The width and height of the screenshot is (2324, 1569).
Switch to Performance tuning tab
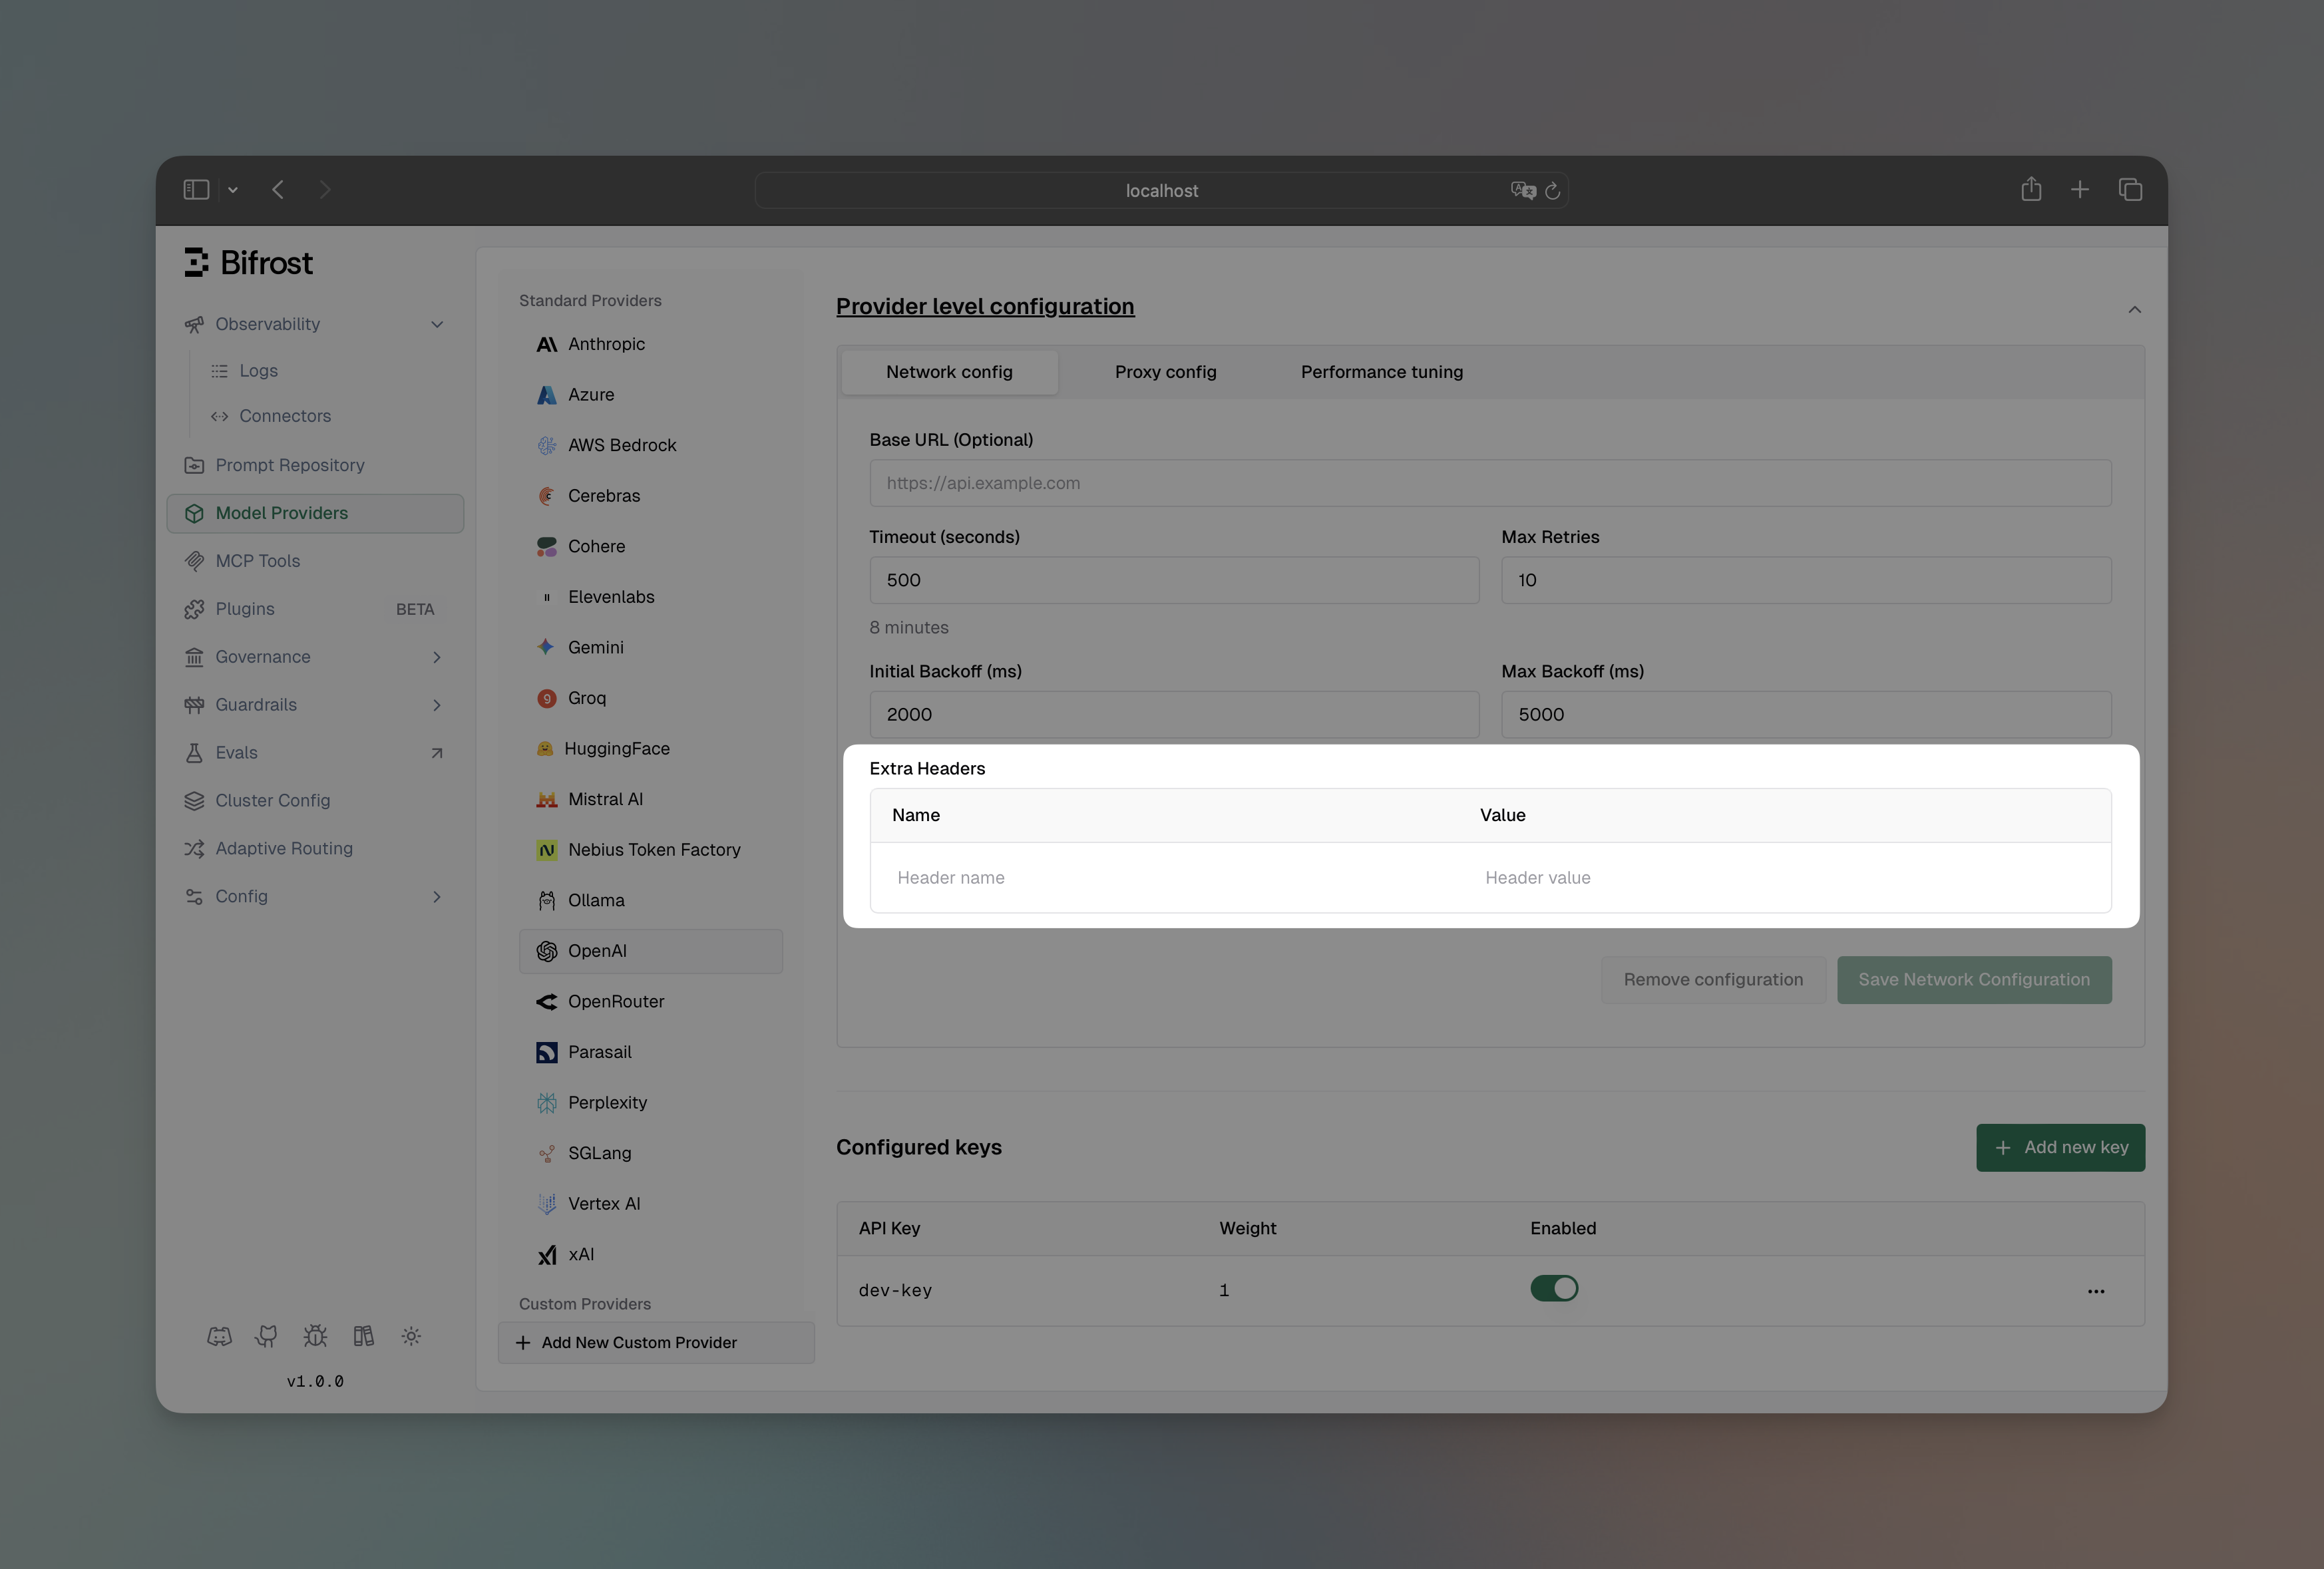pos(1381,372)
